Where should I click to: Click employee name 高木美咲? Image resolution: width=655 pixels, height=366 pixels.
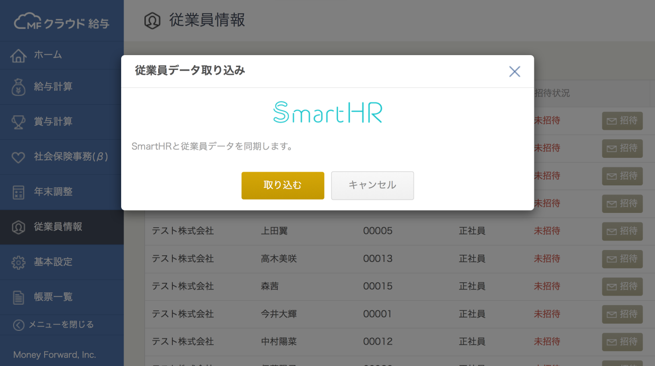click(279, 259)
